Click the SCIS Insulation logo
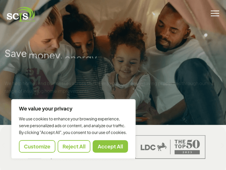 (21, 14)
